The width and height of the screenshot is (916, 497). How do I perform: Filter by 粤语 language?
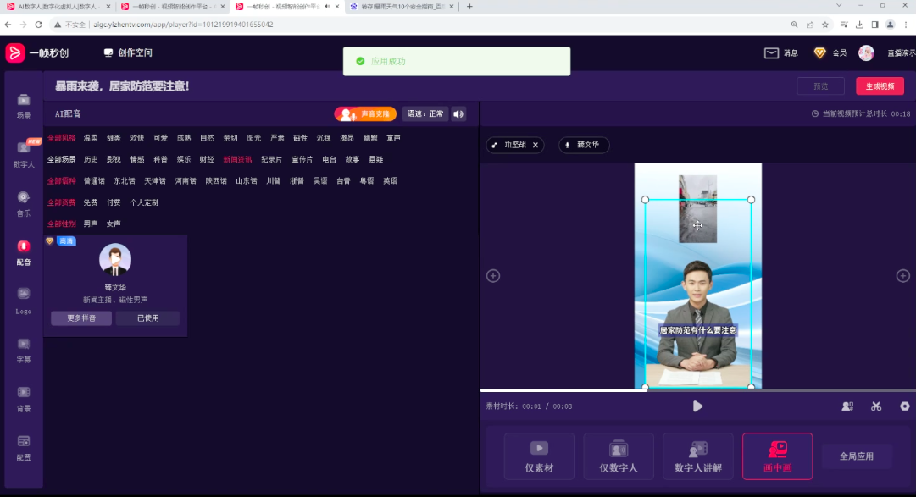(367, 180)
